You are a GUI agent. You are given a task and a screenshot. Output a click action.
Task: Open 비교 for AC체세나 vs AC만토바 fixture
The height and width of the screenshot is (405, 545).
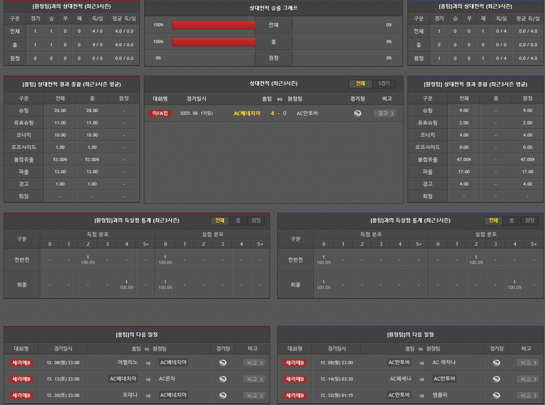click(x=527, y=379)
